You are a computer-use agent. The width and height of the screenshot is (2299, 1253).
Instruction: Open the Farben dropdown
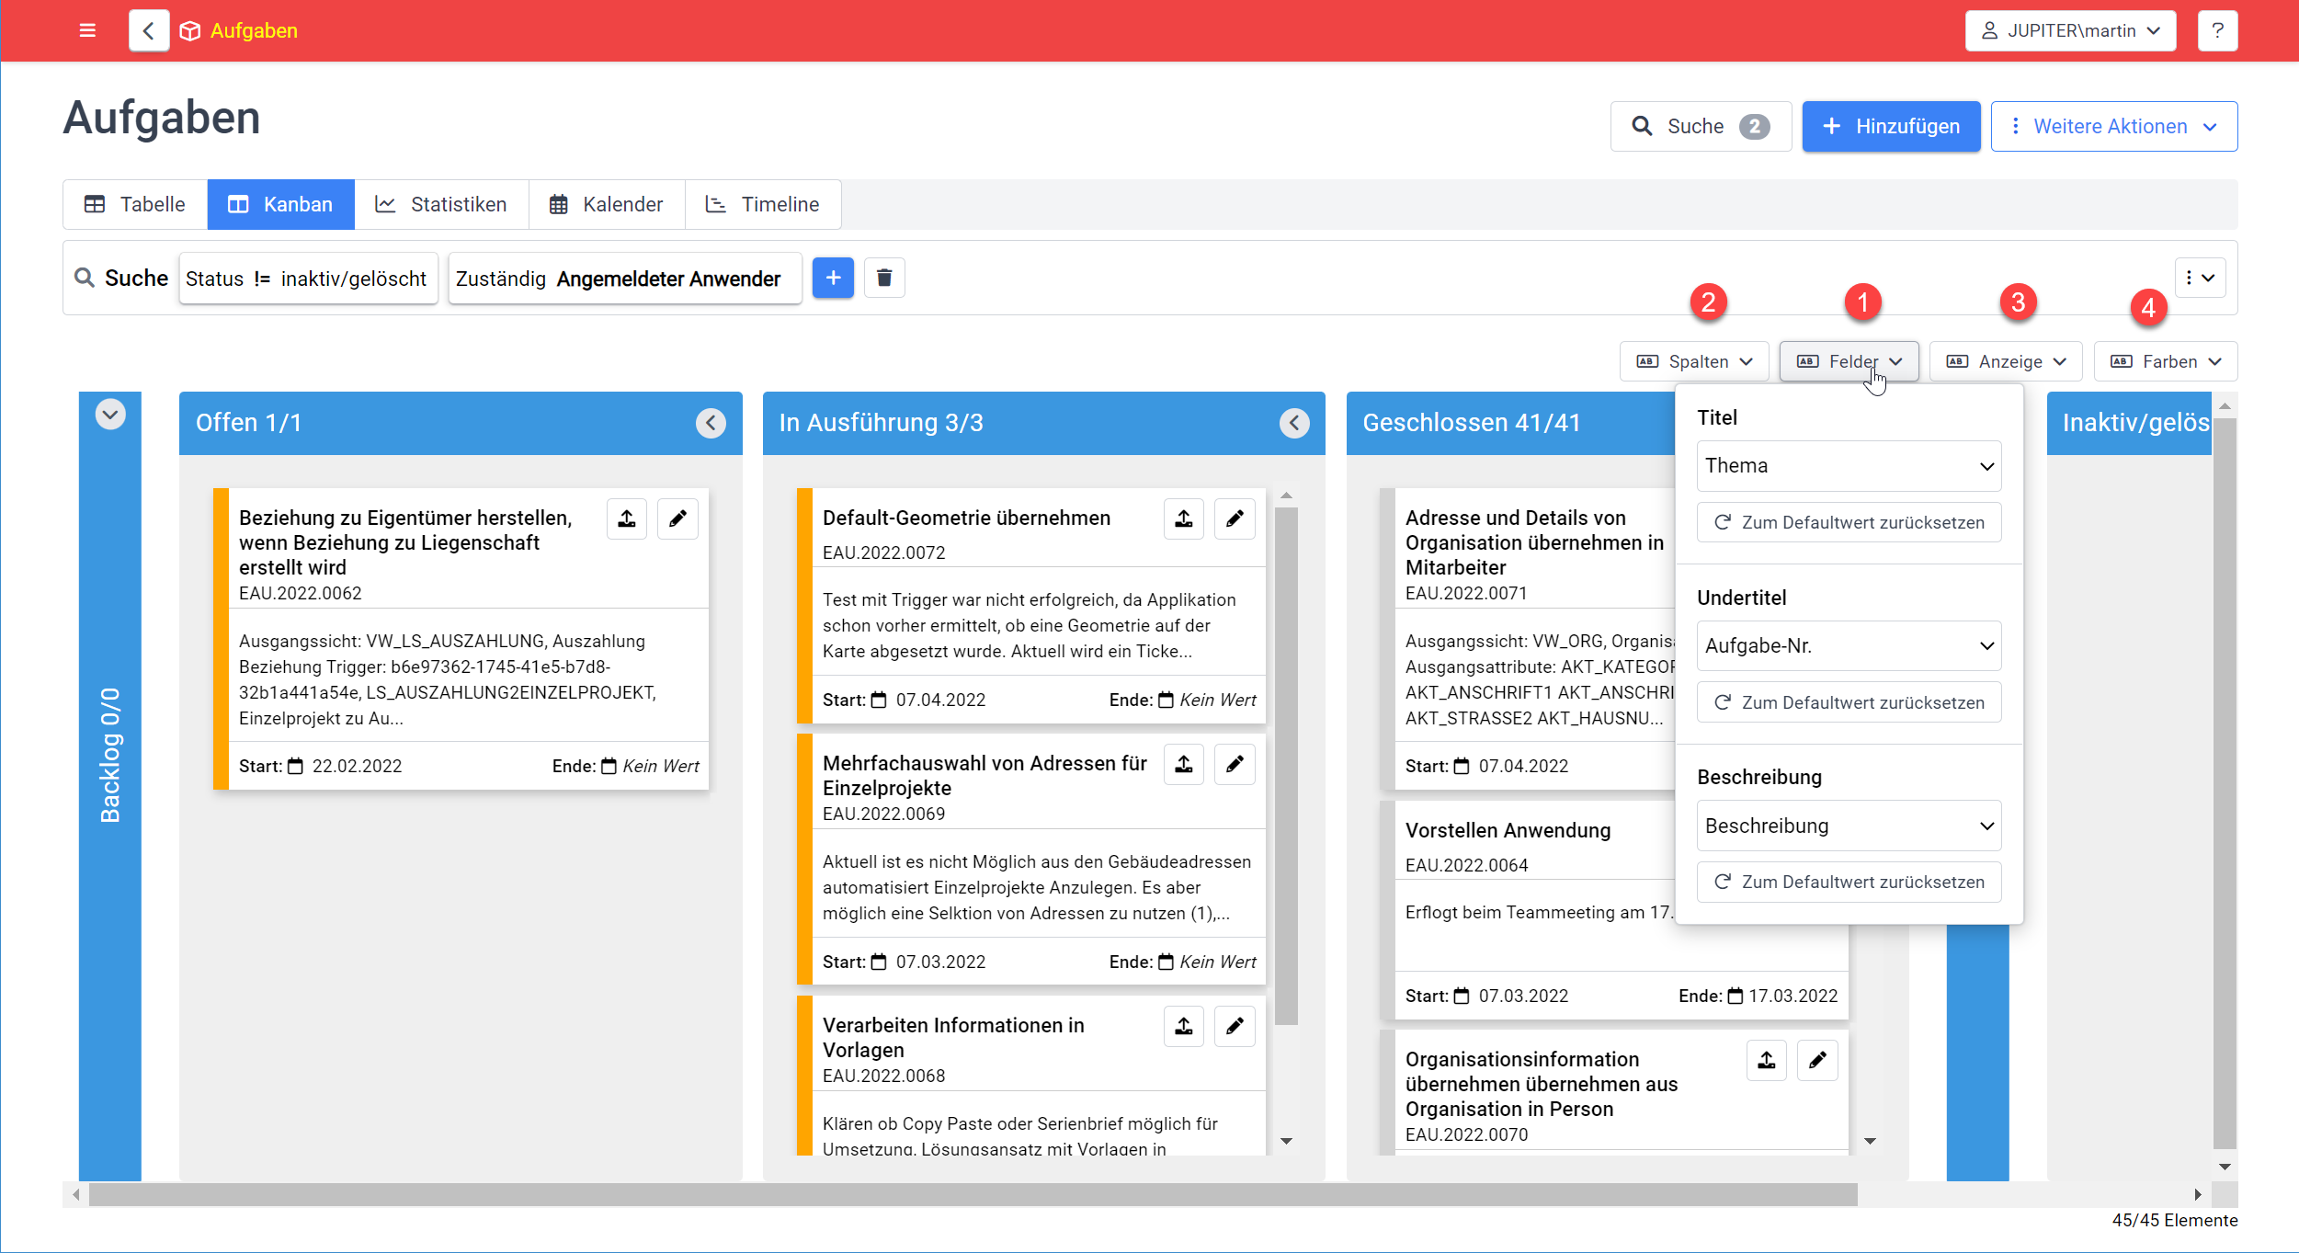click(2166, 361)
